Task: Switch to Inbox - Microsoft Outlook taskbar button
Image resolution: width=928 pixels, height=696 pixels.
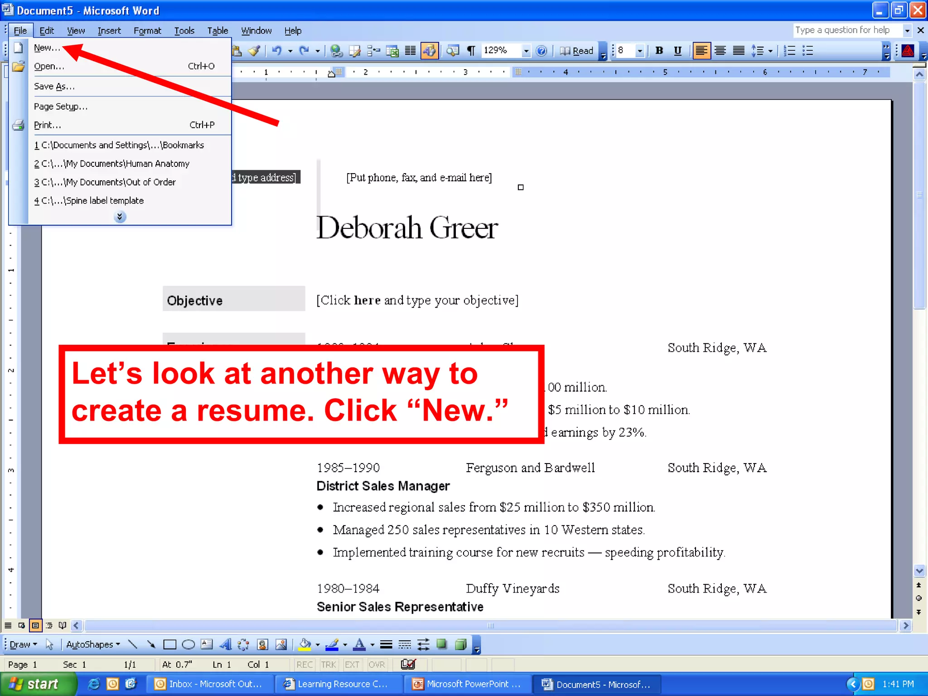Action: click(x=210, y=684)
